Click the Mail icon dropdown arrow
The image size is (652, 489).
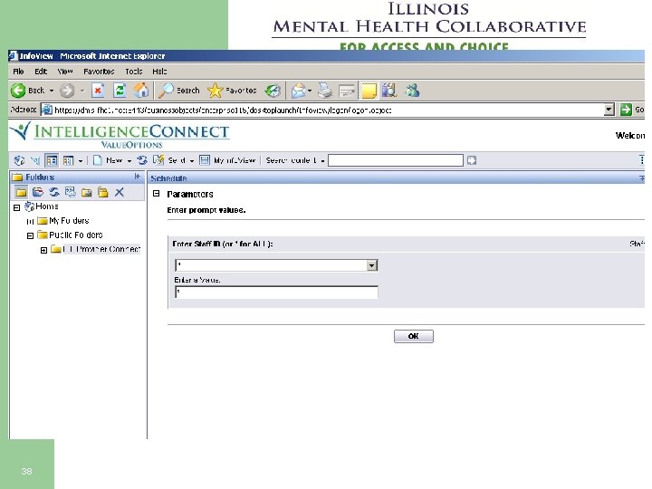pyautogui.click(x=310, y=91)
